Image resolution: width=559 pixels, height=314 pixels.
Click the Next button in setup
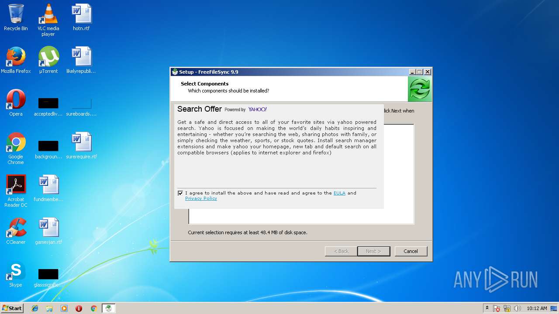click(373, 251)
